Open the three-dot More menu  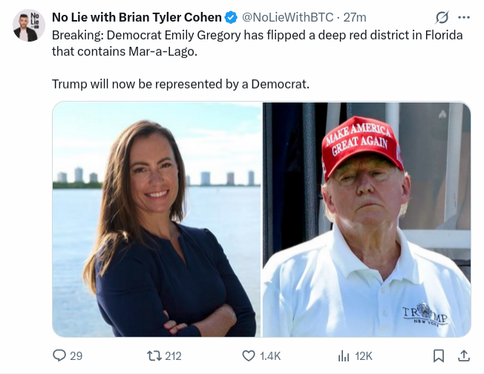464,17
